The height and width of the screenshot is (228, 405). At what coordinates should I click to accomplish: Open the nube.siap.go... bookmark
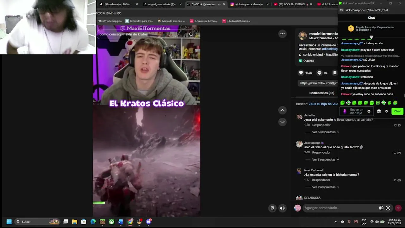109,21
